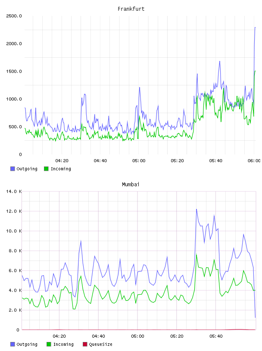Click the 1000.0 axis label in Frankfurt chart
This screenshot has height=351, width=262.
click(x=14, y=99)
